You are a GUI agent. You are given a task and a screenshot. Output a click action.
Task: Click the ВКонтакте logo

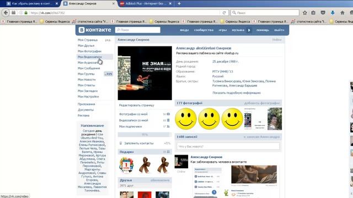(x=95, y=30)
